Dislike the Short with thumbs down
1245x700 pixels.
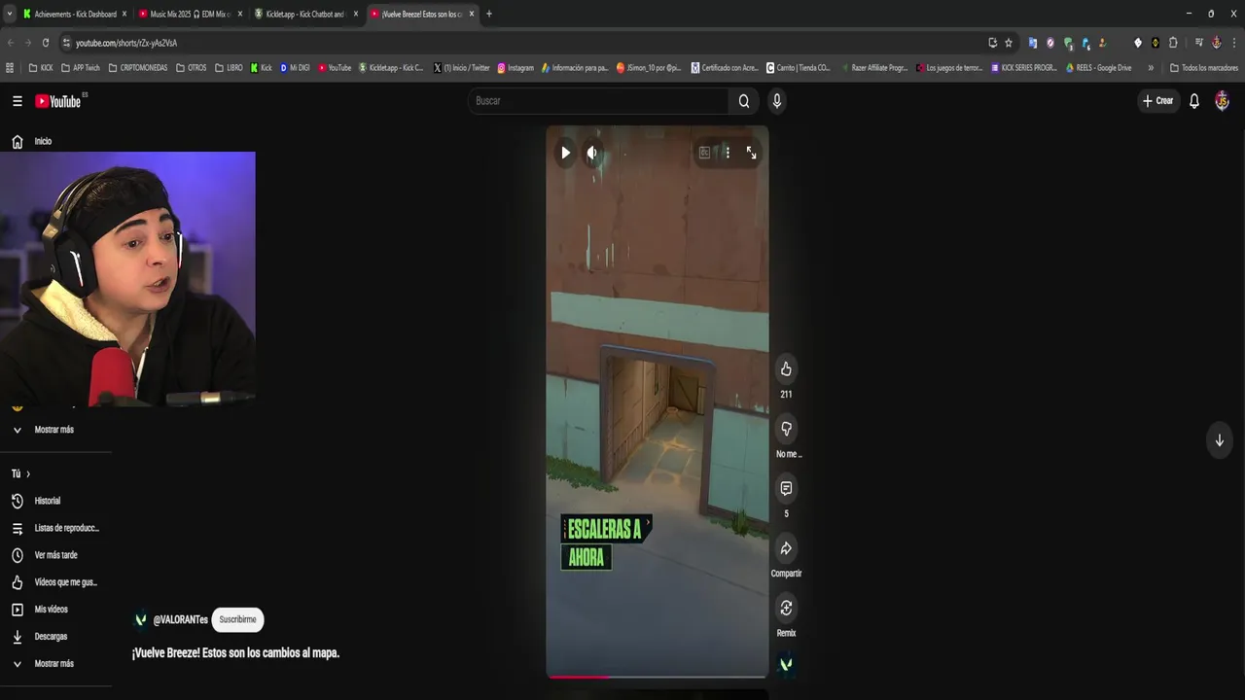click(x=786, y=429)
